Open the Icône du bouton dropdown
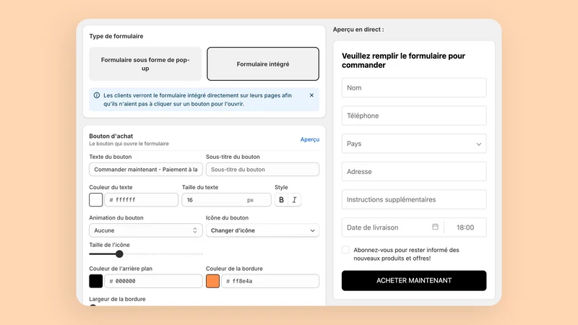 [x=262, y=230]
